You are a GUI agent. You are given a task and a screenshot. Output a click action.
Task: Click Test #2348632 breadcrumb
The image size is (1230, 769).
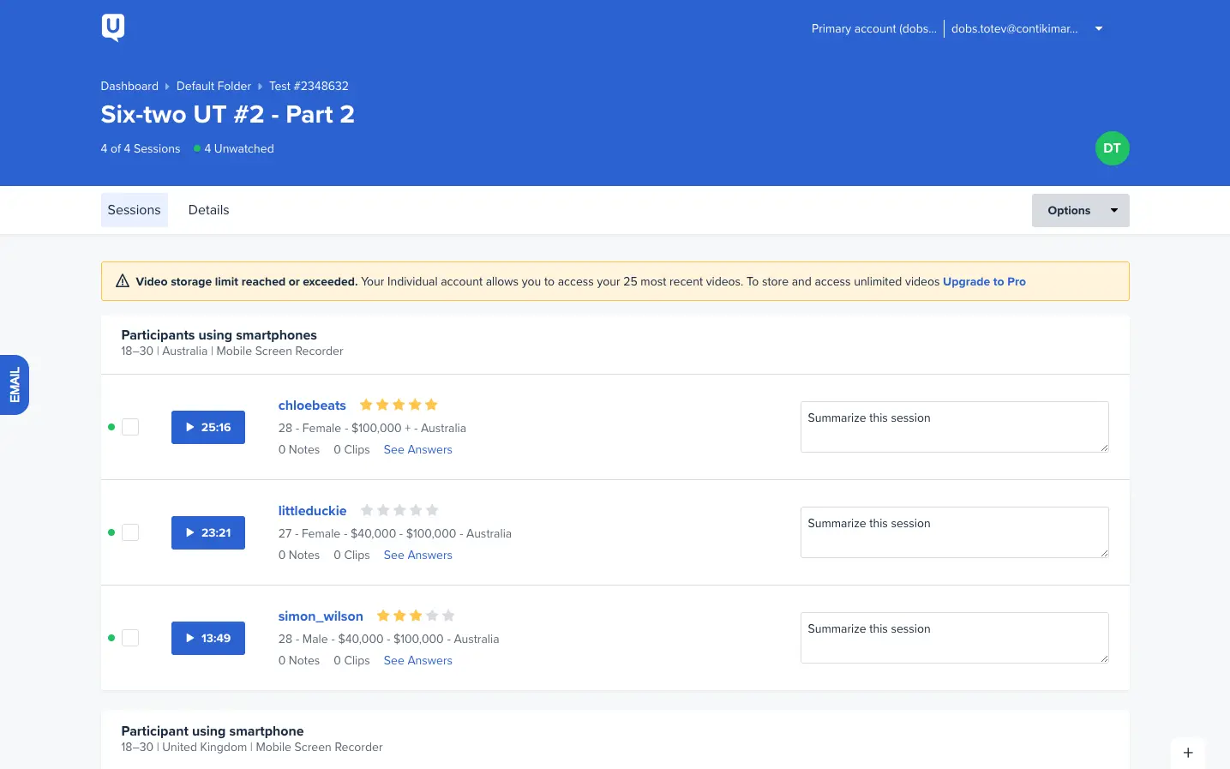click(x=309, y=86)
